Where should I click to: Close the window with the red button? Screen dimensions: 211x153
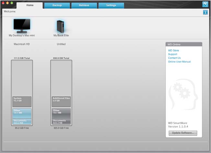pyautogui.click(x=3, y=3)
